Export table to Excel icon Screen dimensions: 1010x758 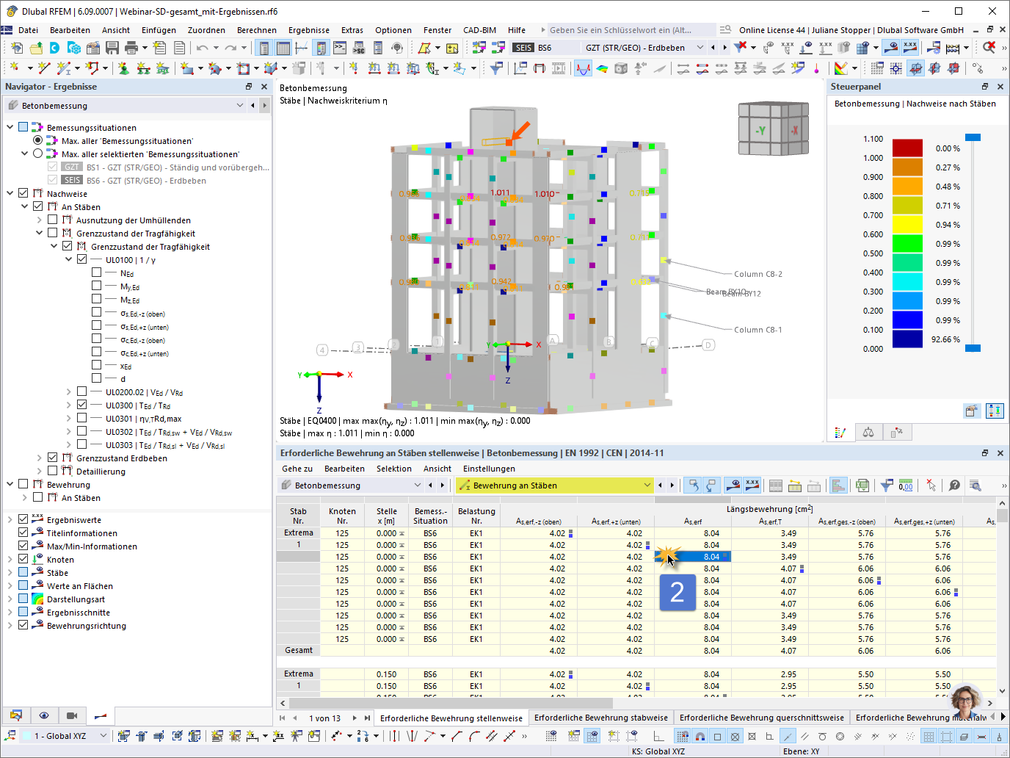862,486
